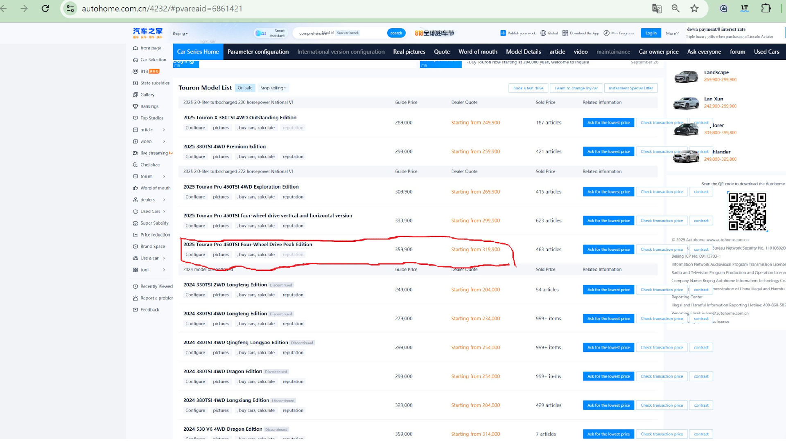Screen dimensions: 786x441
Task: Open the Global globe icon
Action: click(543, 33)
